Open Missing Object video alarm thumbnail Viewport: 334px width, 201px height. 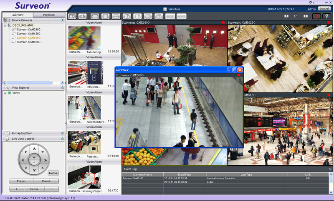[84, 177]
